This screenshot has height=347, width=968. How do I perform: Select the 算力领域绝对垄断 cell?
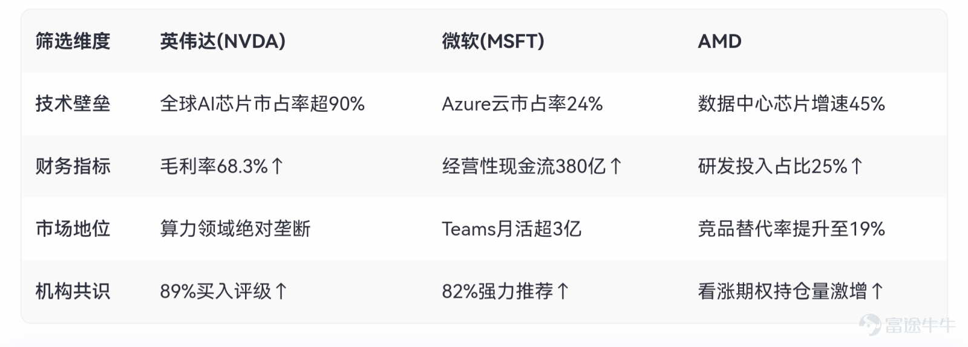pos(235,229)
